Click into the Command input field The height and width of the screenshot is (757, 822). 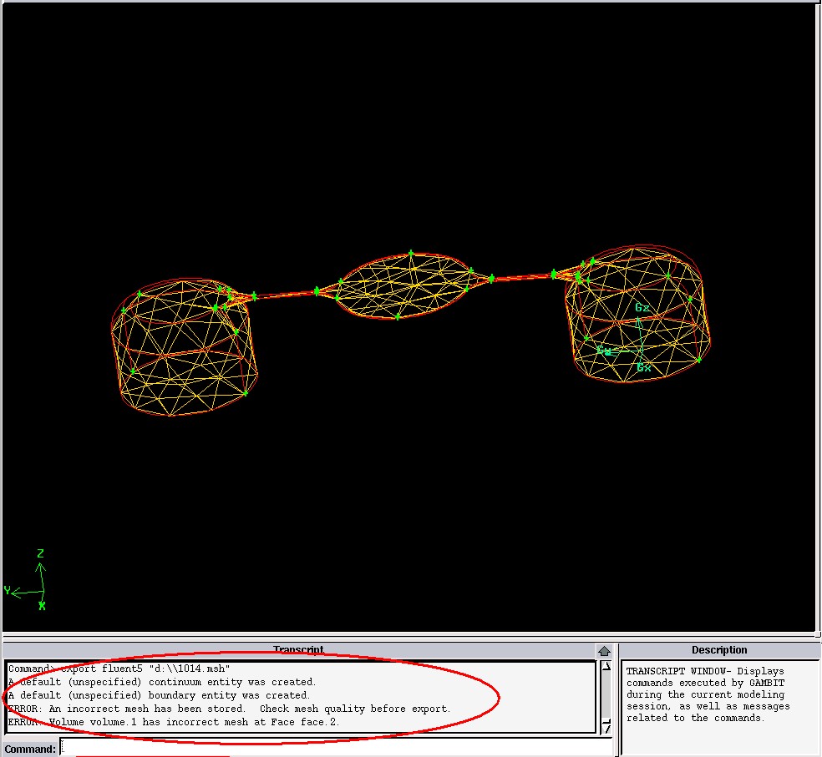pos(334,749)
